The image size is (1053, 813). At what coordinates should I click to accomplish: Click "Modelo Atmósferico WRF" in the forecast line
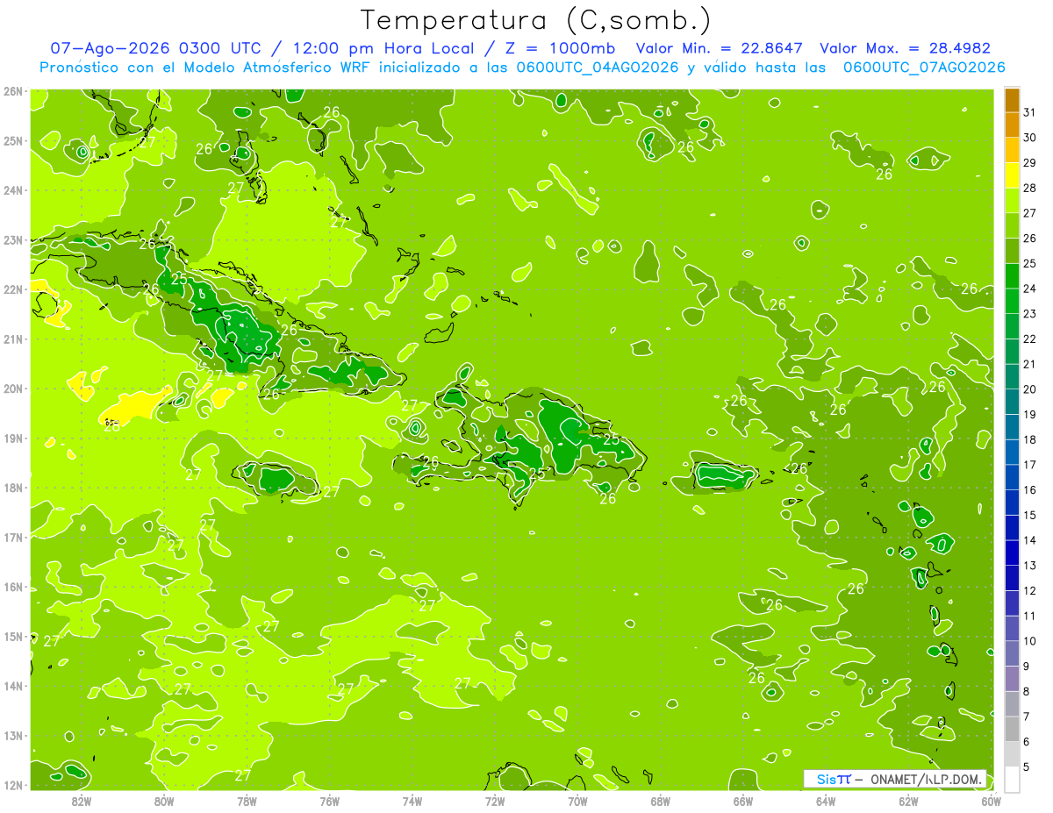(x=279, y=68)
